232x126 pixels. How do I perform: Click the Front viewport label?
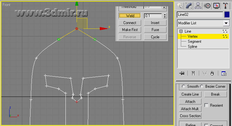(x=6, y=5)
